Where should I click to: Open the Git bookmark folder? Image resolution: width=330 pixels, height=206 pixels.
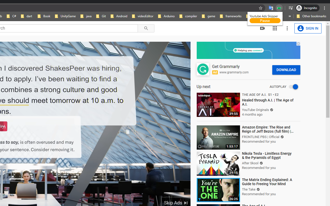point(101,16)
